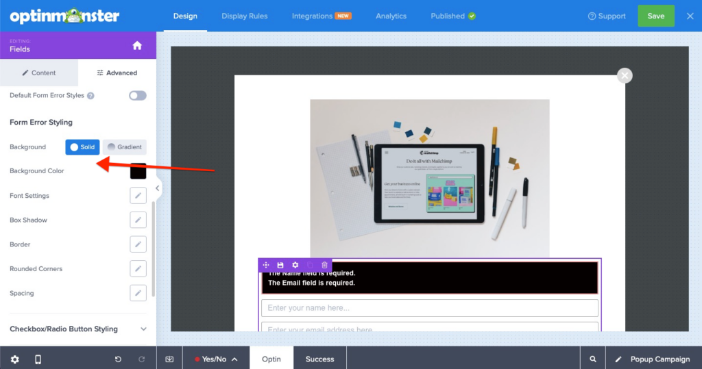Close the campaign builder
702x369 pixels.
click(x=690, y=16)
